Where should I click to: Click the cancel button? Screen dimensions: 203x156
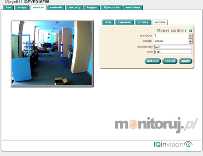pyautogui.click(x=170, y=61)
